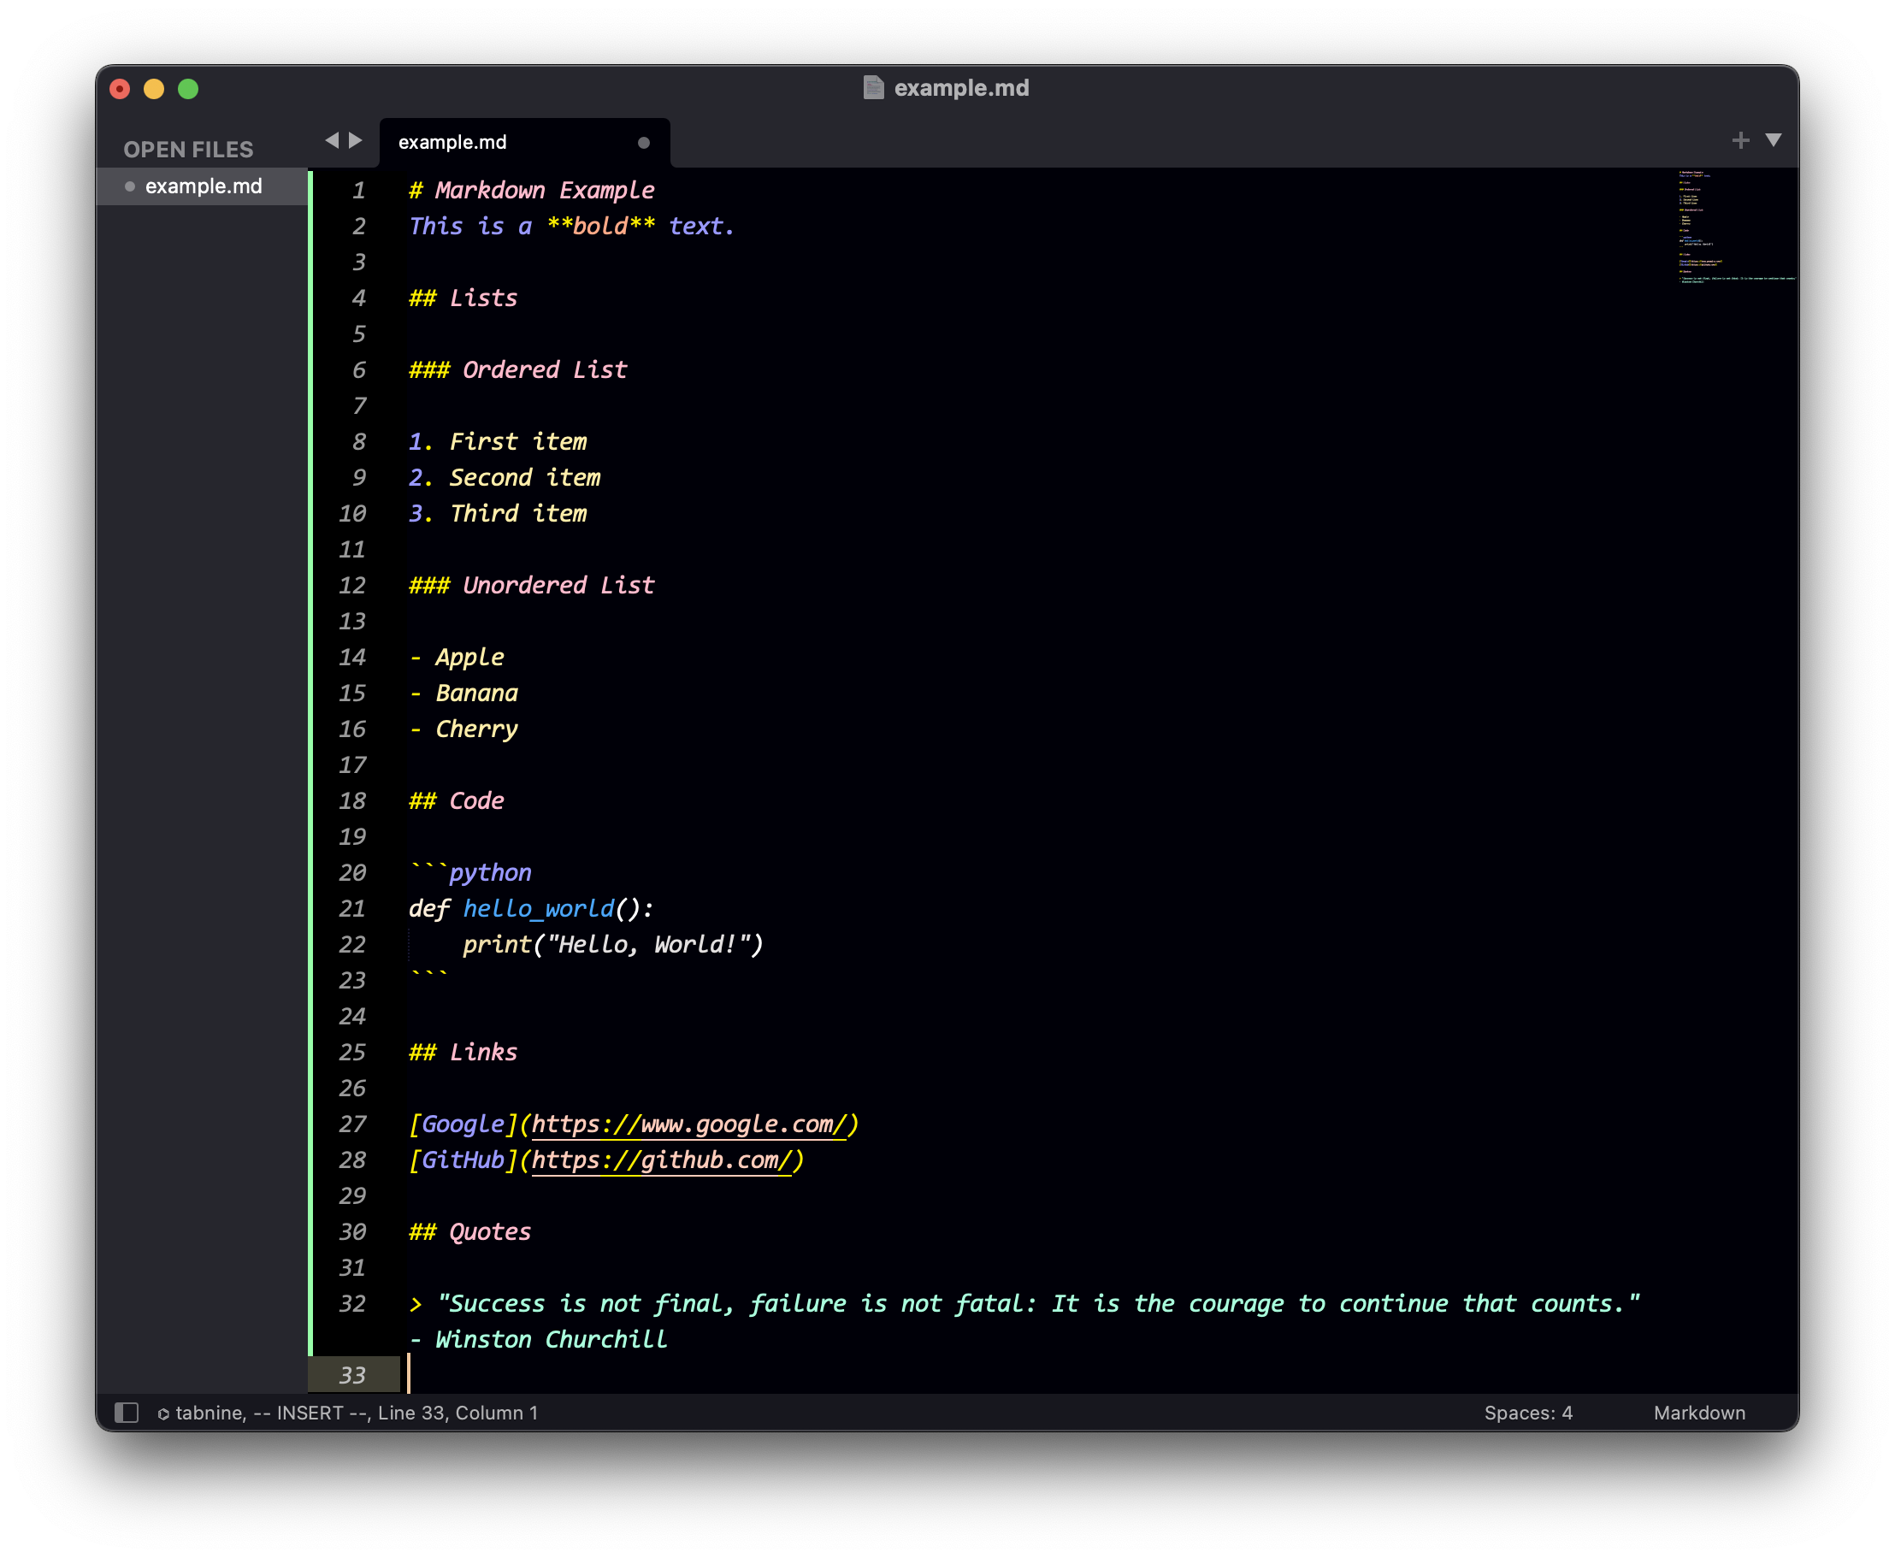The height and width of the screenshot is (1558, 1895).
Task: Click the back navigation arrow icon
Action: (333, 141)
